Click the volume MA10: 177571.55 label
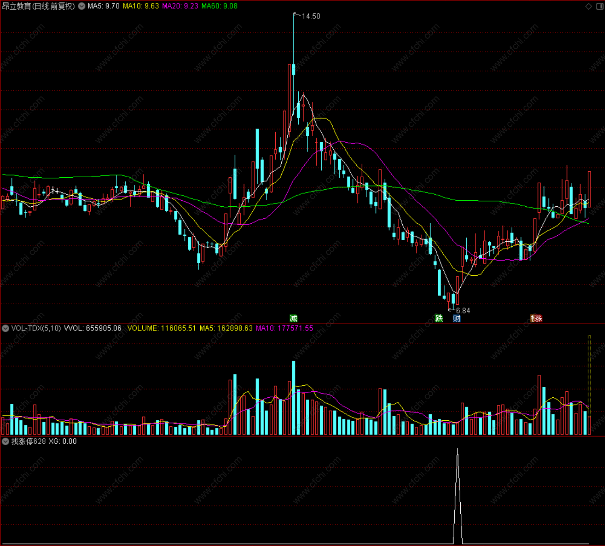Image resolution: width=605 pixels, height=546 pixels. pos(284,328)
